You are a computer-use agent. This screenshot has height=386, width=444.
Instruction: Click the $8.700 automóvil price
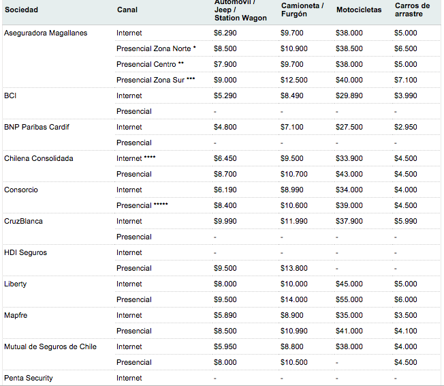coord(225,174)
